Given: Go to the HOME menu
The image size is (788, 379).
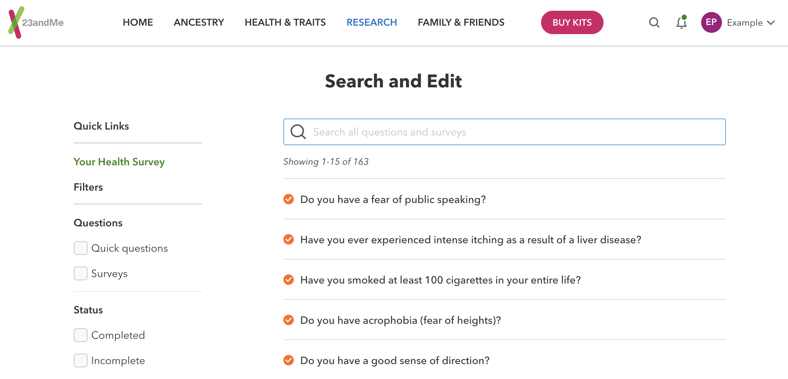Looking at the screenshot, I should pos(138,22).
